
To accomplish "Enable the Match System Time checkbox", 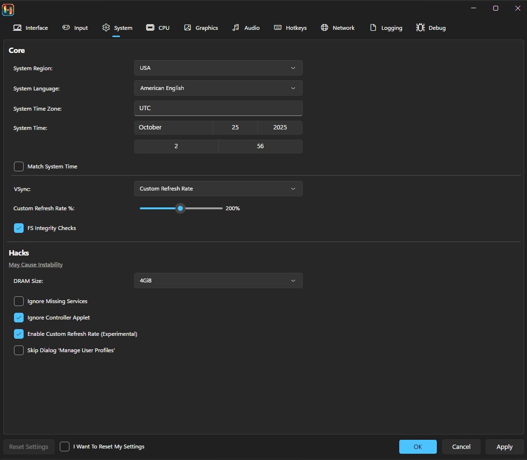I will pos(19,166).
